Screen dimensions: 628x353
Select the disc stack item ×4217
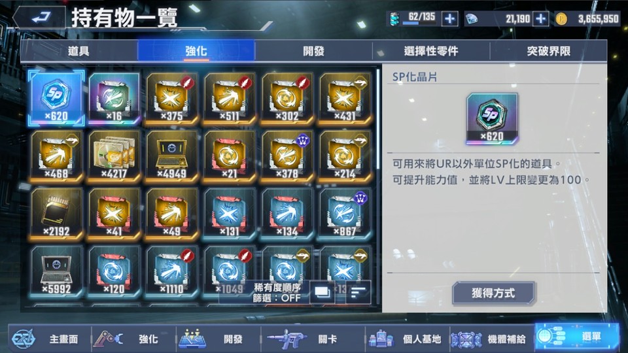(x=114, y=155)
